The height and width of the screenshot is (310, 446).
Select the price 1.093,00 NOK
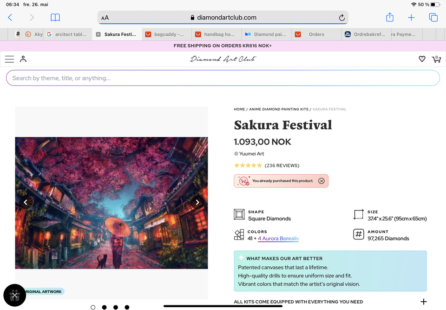(x=262, y=142)
